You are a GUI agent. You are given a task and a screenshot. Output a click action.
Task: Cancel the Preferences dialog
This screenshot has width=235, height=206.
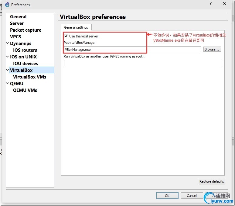pos(192,195)
